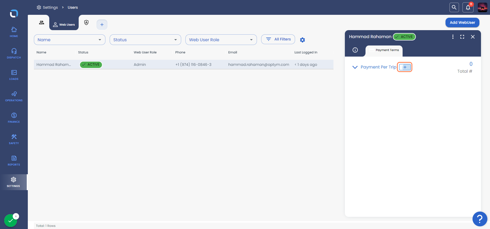Click the Users breadcrumb
The height and width of the screenshot is (229, 490).
click(73, 7)
